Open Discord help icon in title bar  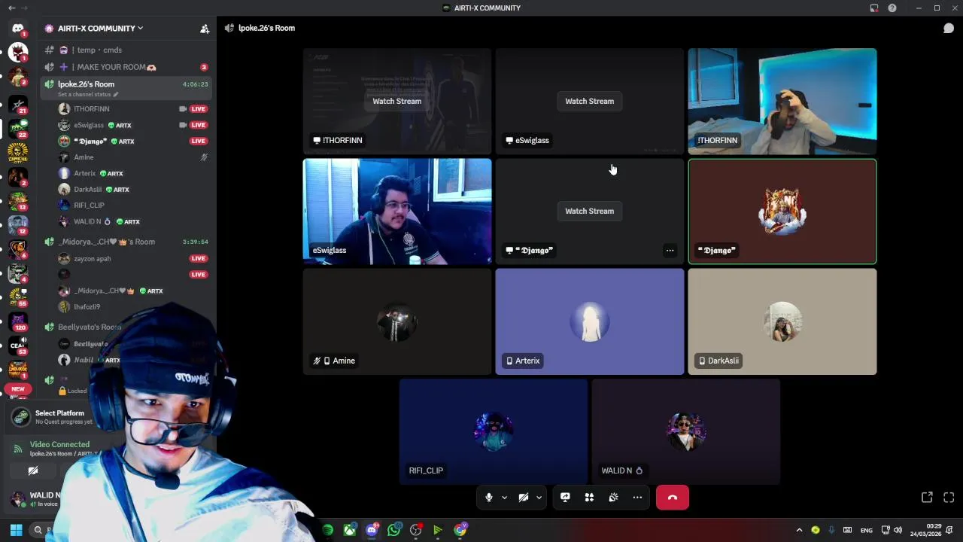tap(892, 8)
